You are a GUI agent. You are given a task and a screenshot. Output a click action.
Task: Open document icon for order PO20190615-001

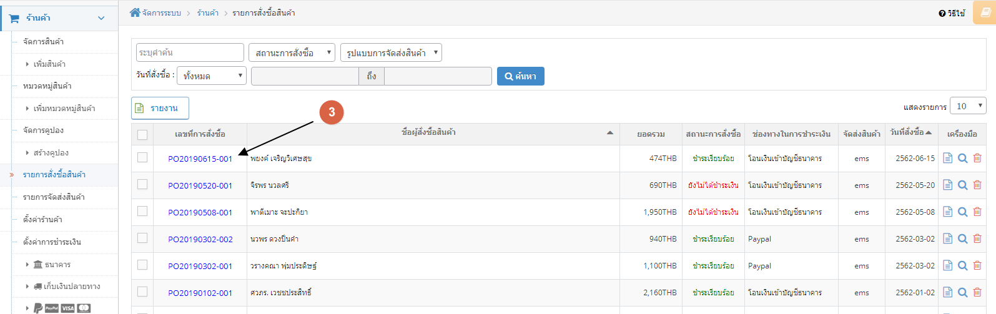click(x=948, y=159)
